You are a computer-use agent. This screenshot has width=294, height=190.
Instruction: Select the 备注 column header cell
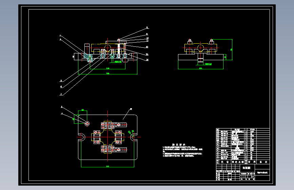263,162
